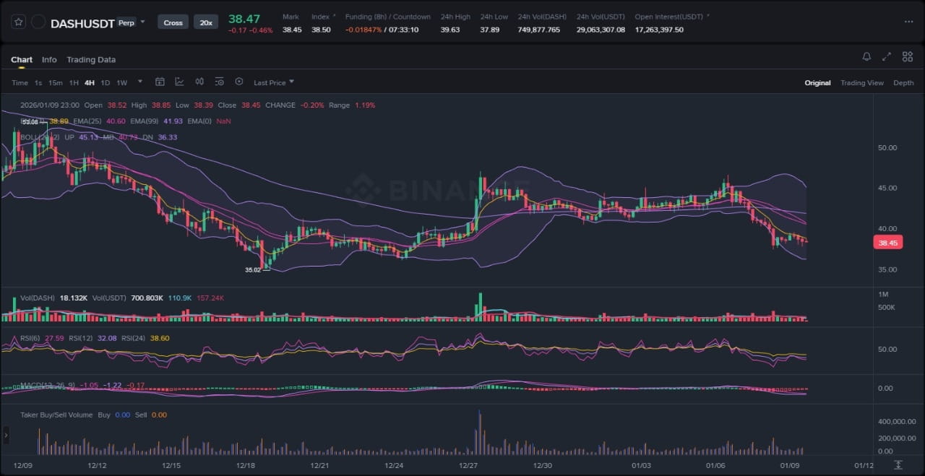This screenshot has height=476, width=925.
Task: Click the 35.02 low price marker
Action: (x=252, y=270)
